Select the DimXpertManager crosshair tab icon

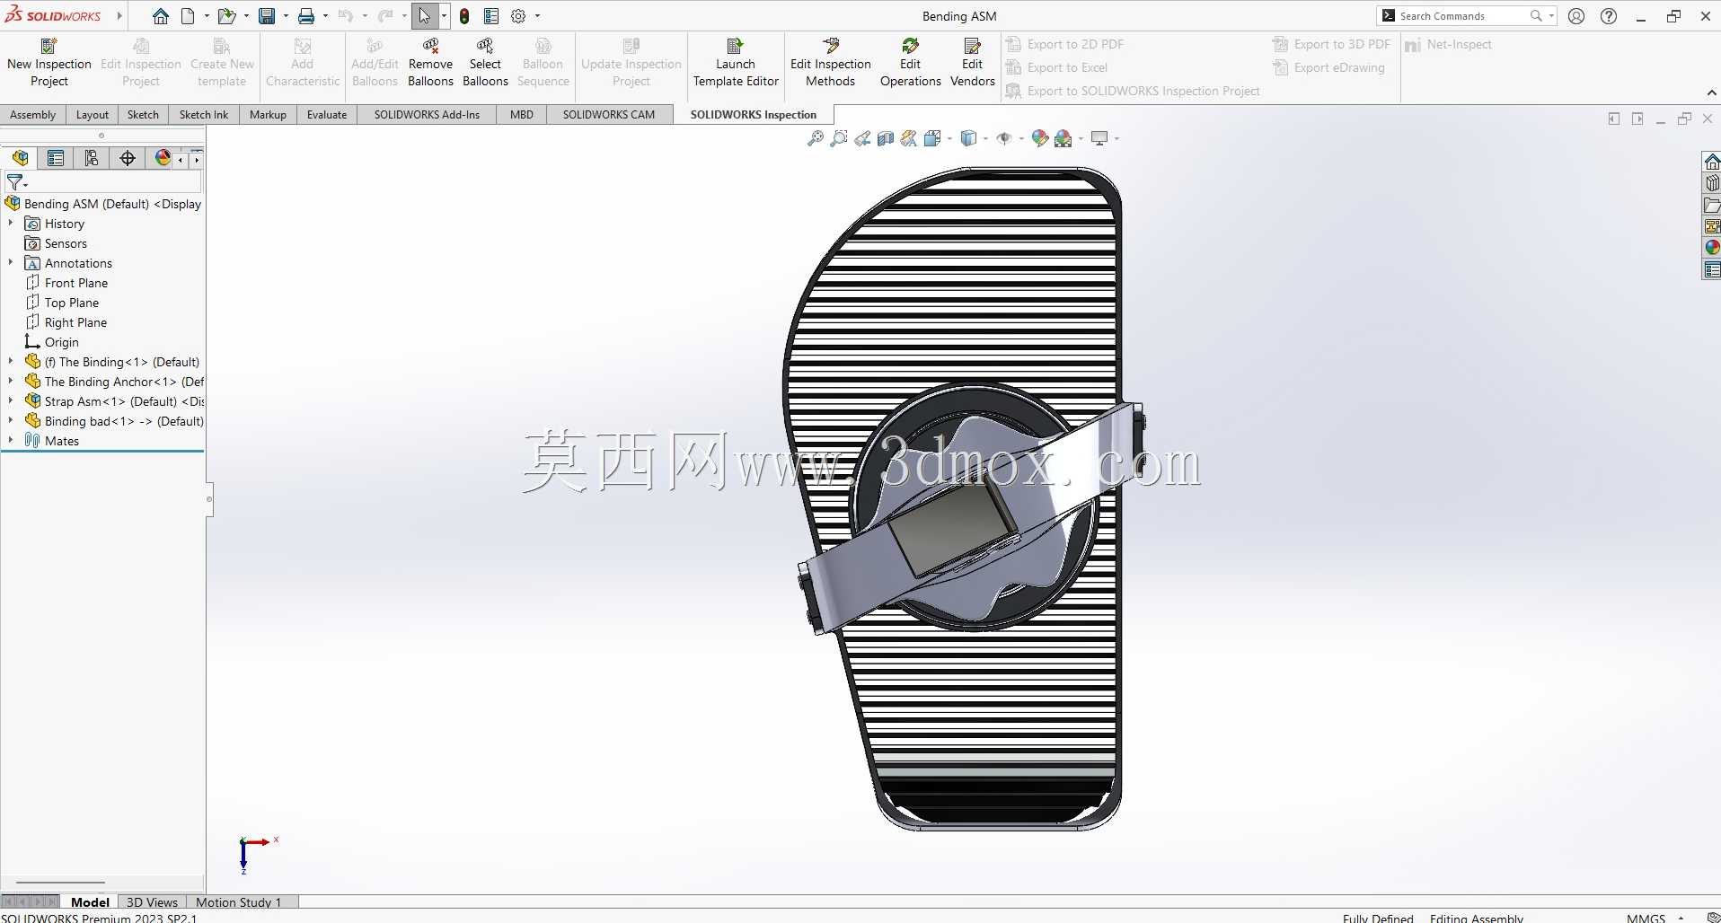[x=128, y=158]
